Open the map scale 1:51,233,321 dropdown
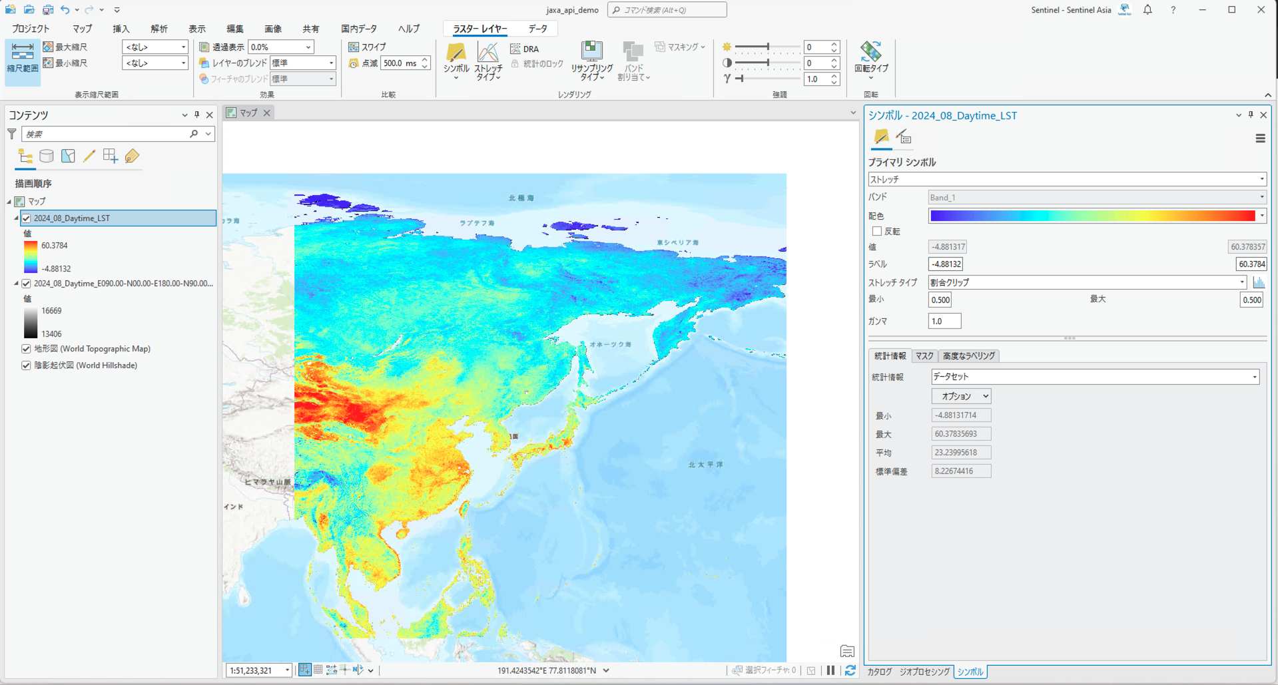The width and height of the screenshot is (1278, 685). click(287, 670)
